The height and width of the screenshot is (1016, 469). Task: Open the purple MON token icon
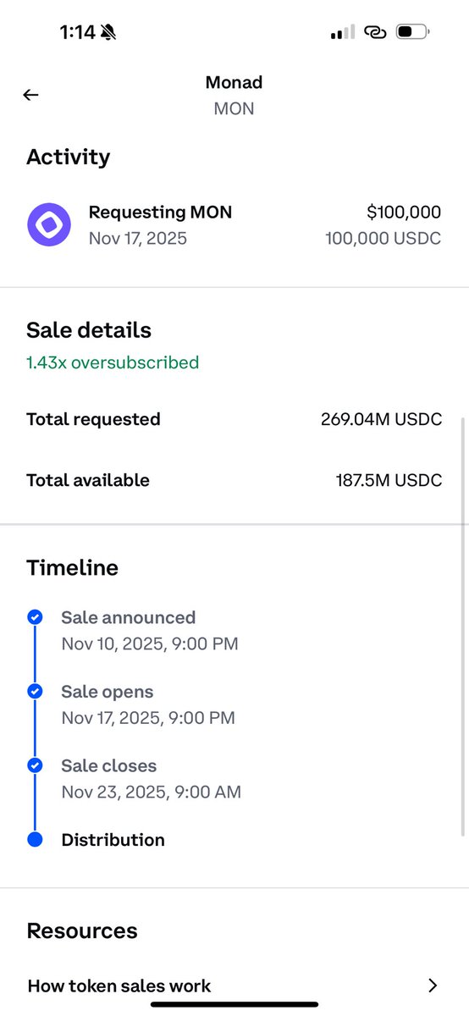[49, 224]
